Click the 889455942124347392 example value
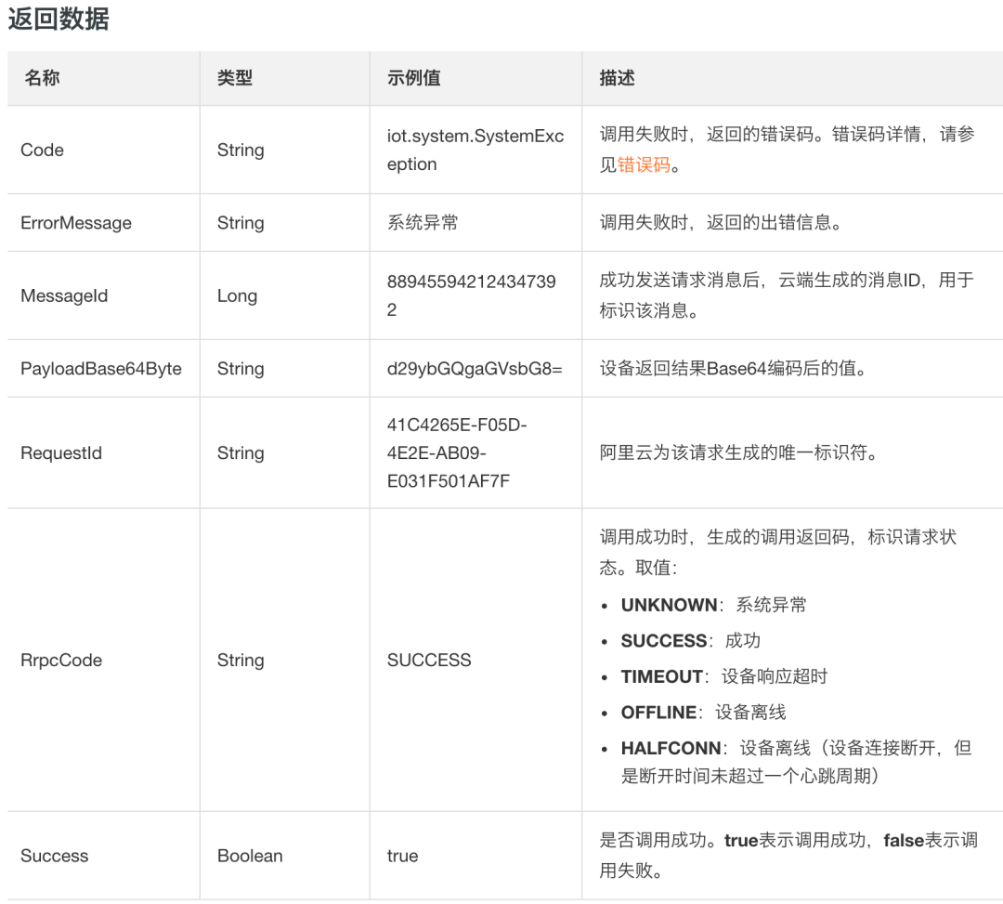The width and height of the screenshot is (1003, 904). point(472,295)
